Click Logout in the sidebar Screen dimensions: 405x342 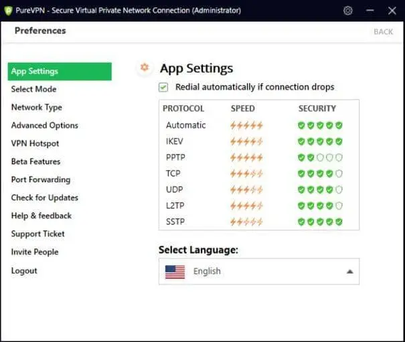tap(24, 270)
